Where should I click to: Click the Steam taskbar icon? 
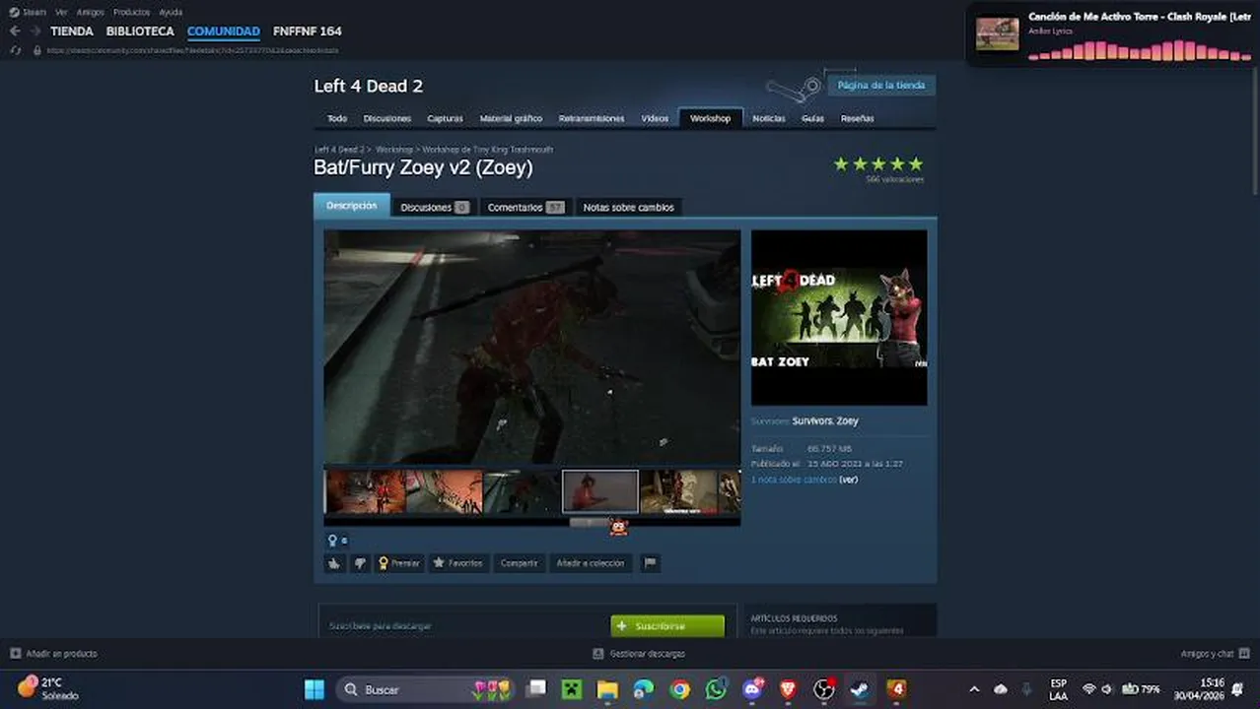coord(860,689)
